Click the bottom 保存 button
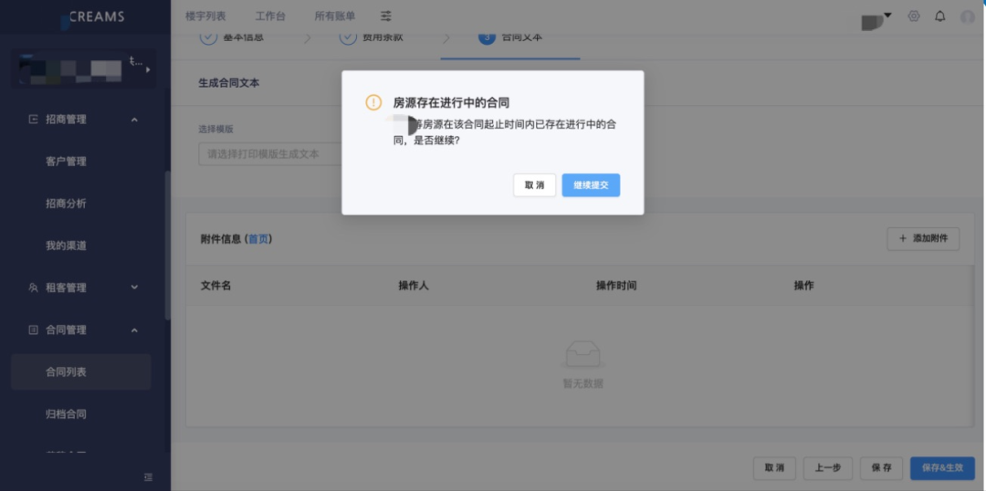986x491 pixels. 882,468
